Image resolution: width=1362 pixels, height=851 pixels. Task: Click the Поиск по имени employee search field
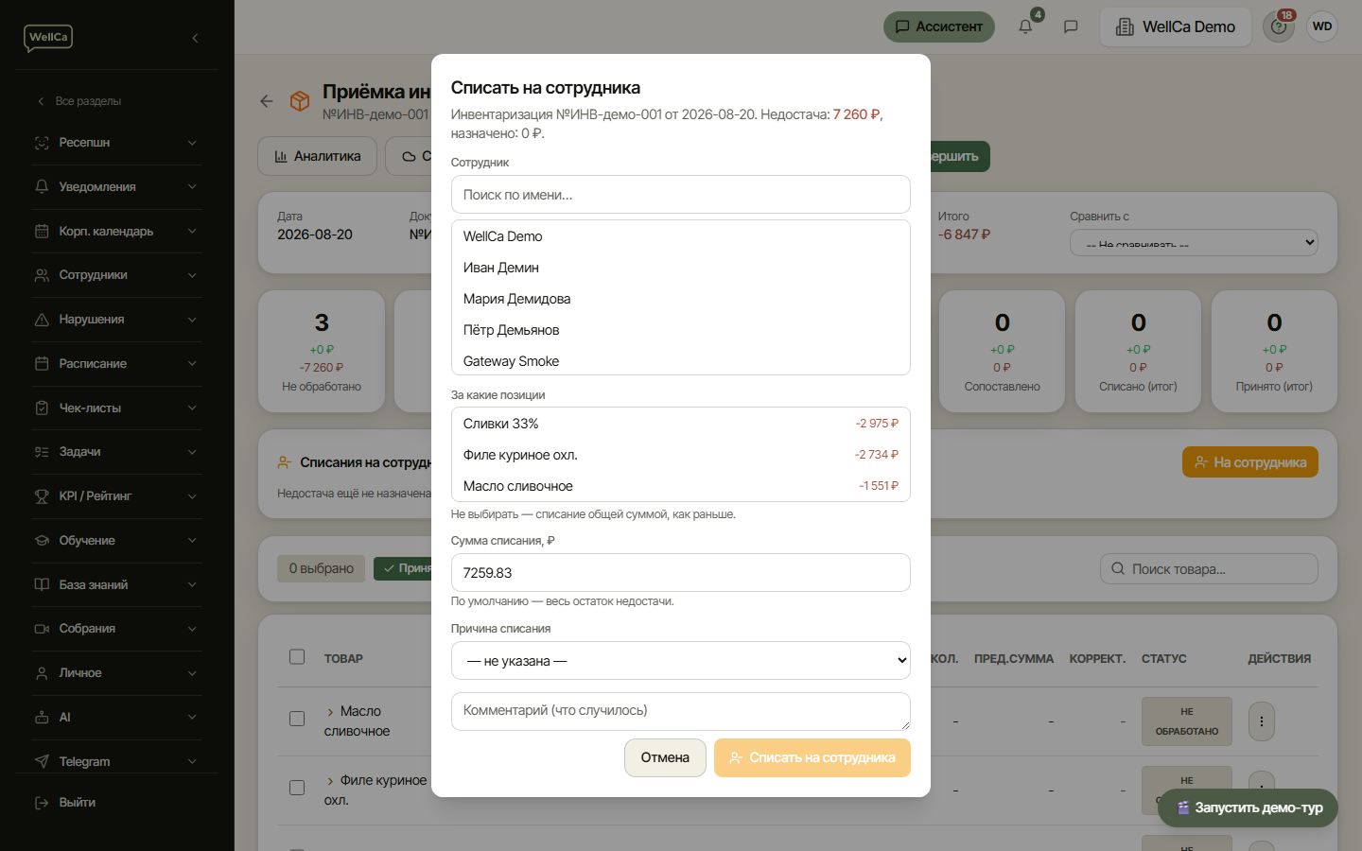click(x=681, y=195)
